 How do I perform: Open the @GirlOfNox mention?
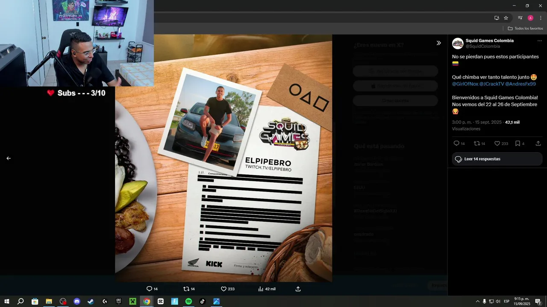click(465, 84)
